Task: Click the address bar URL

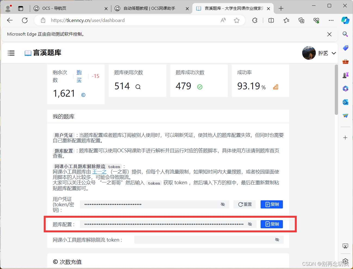Action: pos(88,20)
